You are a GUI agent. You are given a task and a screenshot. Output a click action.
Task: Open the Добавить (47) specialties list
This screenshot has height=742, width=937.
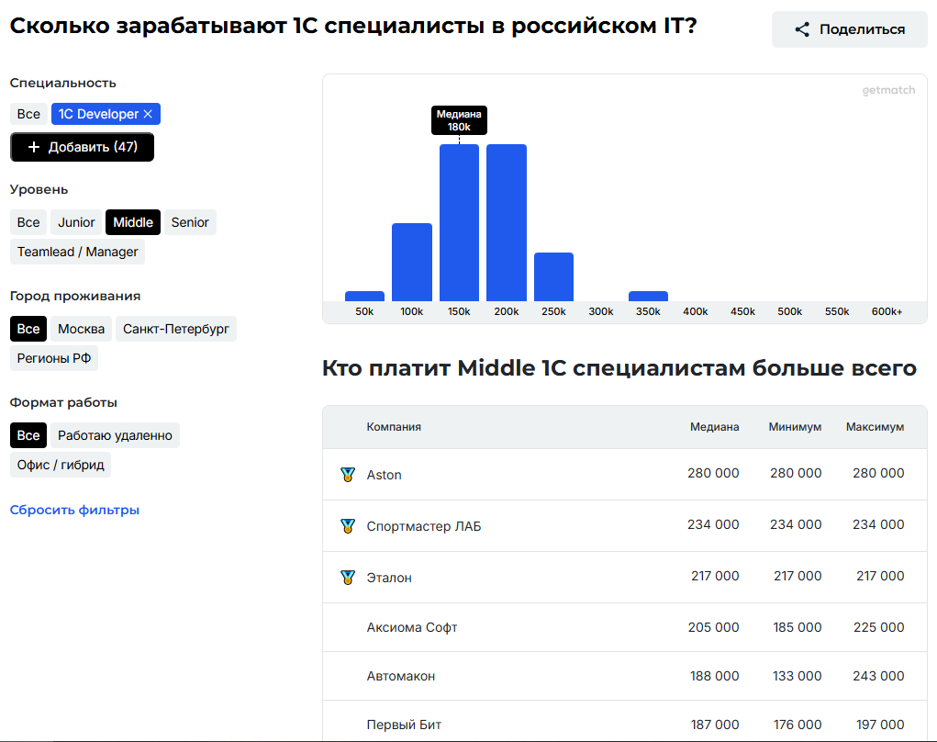(x=83, y=147)
